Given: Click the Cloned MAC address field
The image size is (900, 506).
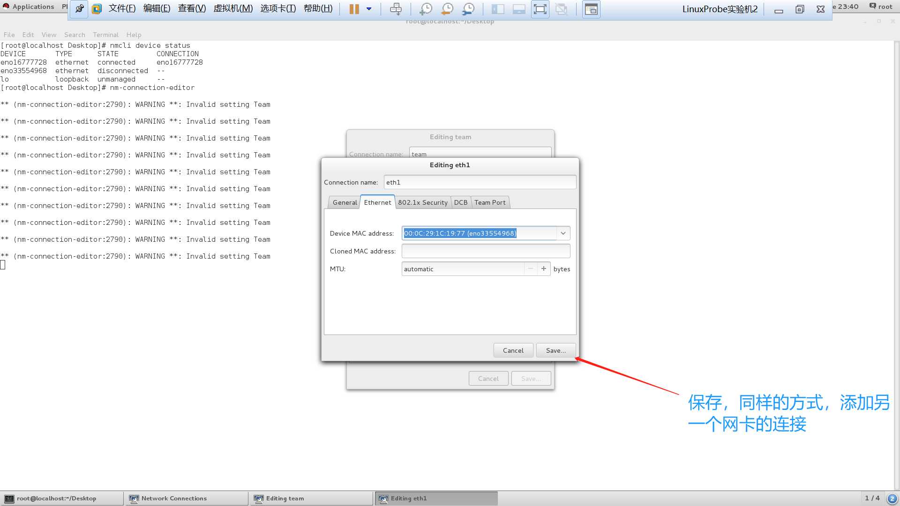Looking at the screenshot, I should point(486,251).
